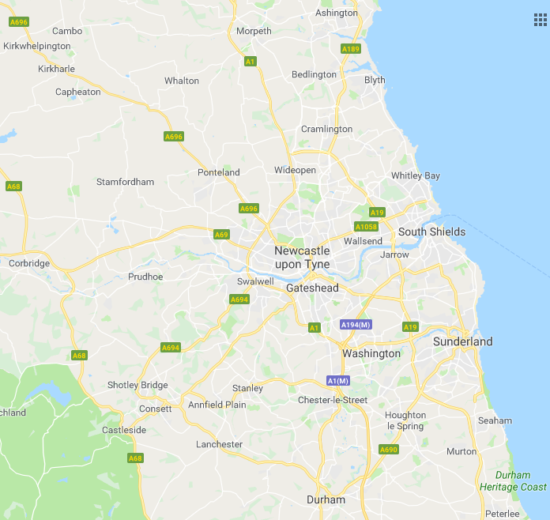This screenshot has width=550, height=520.
Task: Click the A1058 road badge by Wallsend
Action: 366,227
